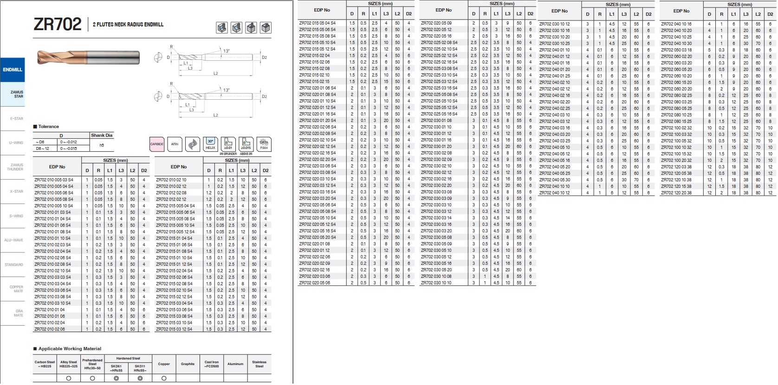The width and height of the screenshot is (778, 385).
Task: Open the ZAMUS THUNDER side tab
Action: point(13,167)
